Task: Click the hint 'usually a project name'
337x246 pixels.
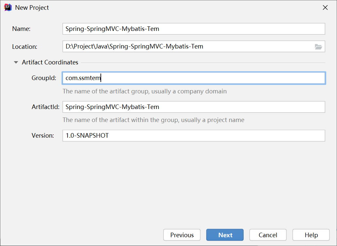Action: point(213,120)
